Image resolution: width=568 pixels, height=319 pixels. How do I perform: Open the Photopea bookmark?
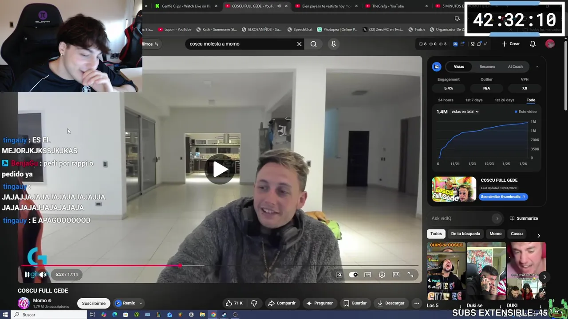point(337,30)
